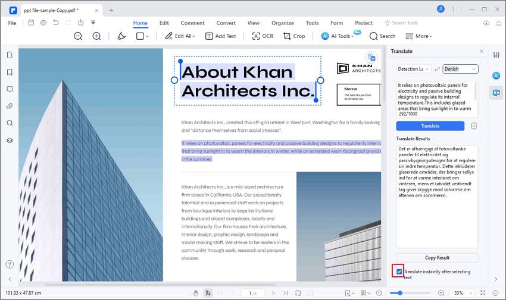Open the Edit All dropdown
This screenshot has width=506, height=300.
(x=180, y=36)
